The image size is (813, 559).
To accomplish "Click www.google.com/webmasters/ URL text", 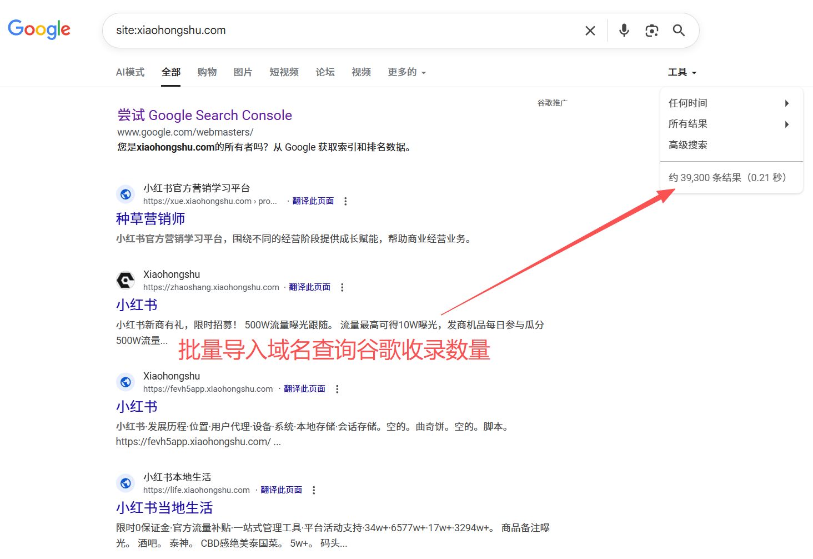I will [x=185, y=132].
